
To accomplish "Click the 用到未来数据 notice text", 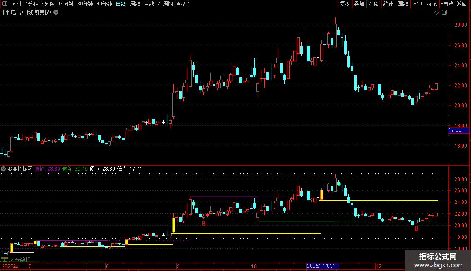I will point(15,259).
